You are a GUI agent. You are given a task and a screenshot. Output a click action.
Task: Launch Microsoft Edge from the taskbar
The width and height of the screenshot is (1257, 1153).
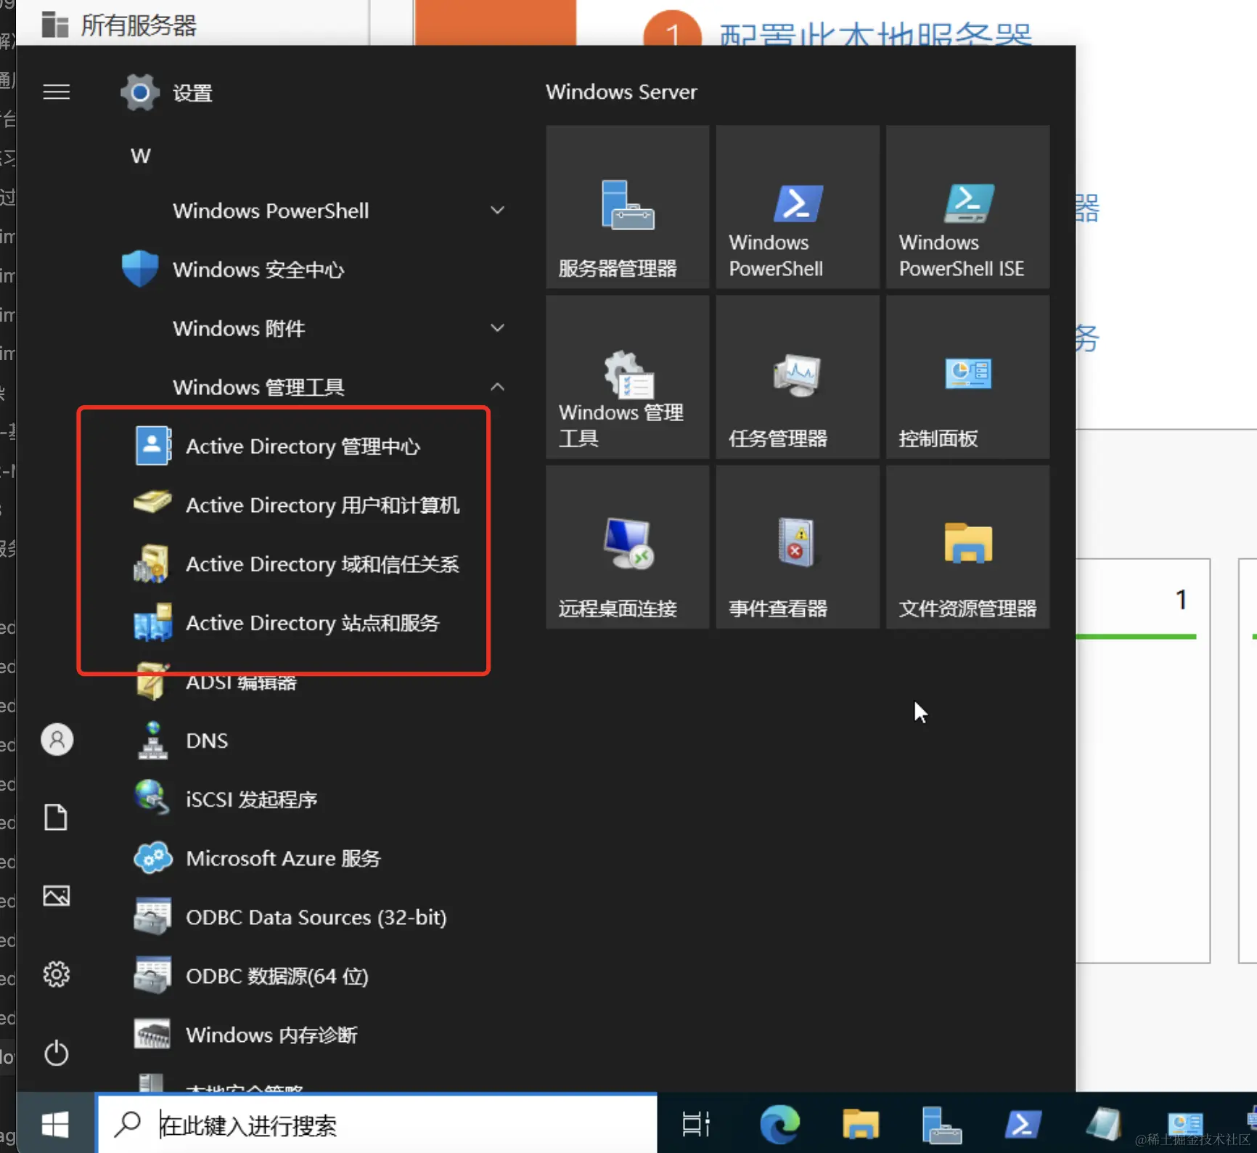[779, 1125]
